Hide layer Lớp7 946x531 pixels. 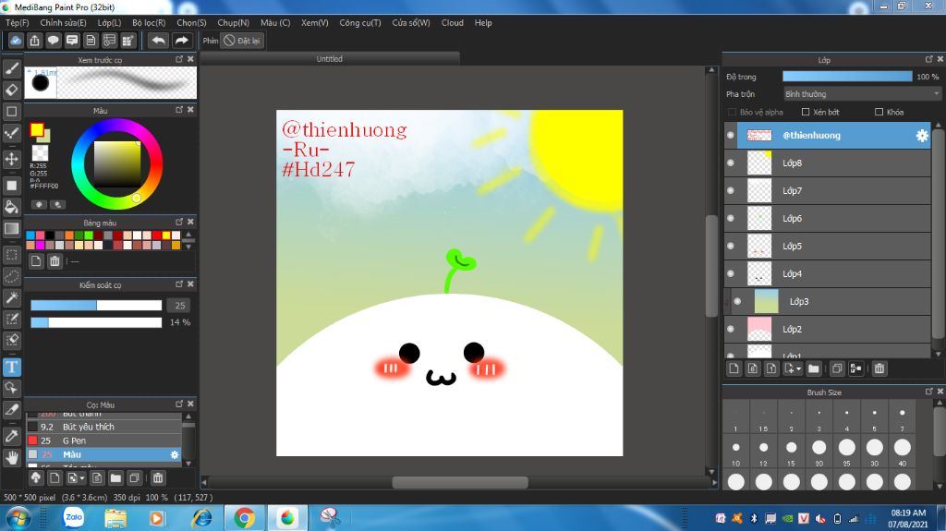731,190
